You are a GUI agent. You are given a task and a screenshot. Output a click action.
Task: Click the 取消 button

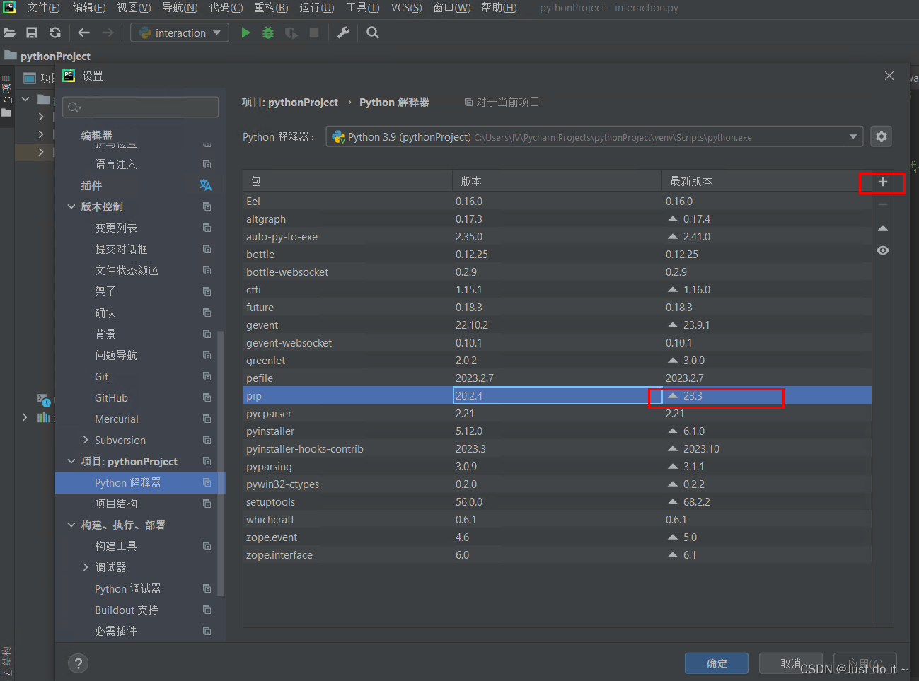point(791,663)
